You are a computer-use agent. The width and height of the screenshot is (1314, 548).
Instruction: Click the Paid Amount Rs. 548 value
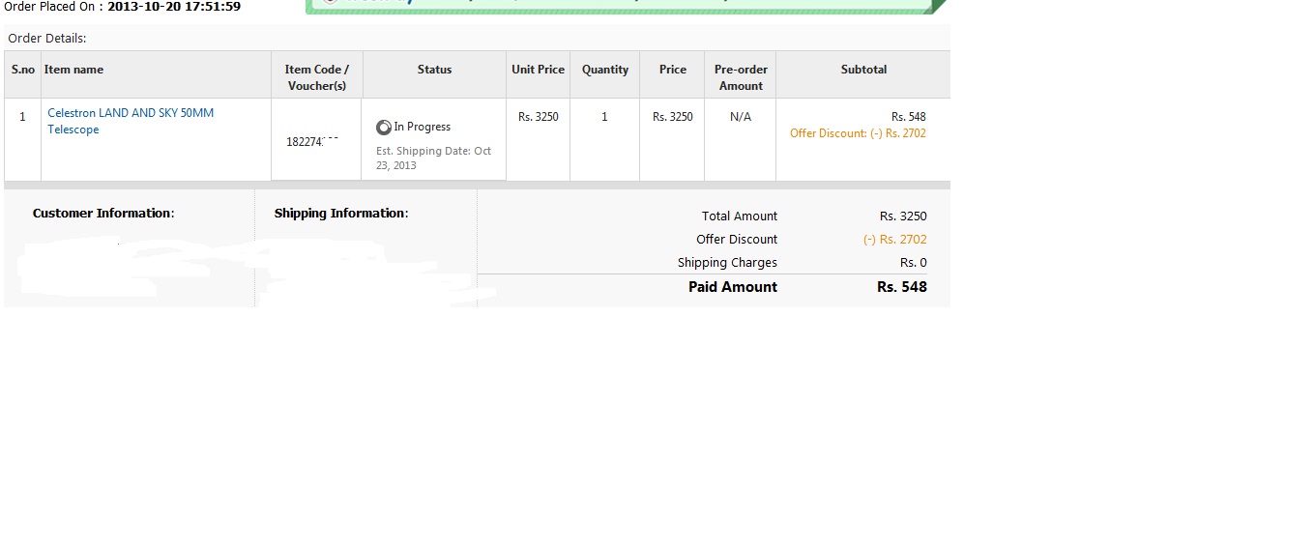click(x=901, y=287)
